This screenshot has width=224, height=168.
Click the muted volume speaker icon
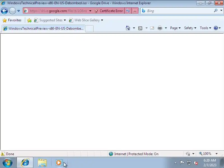(x=196, y=163)
